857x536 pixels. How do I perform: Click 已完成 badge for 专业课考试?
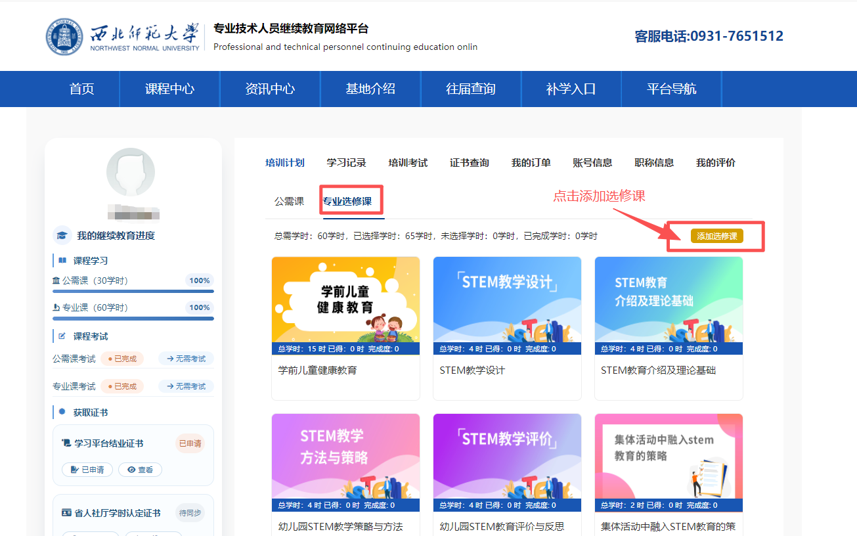[122, 386]
